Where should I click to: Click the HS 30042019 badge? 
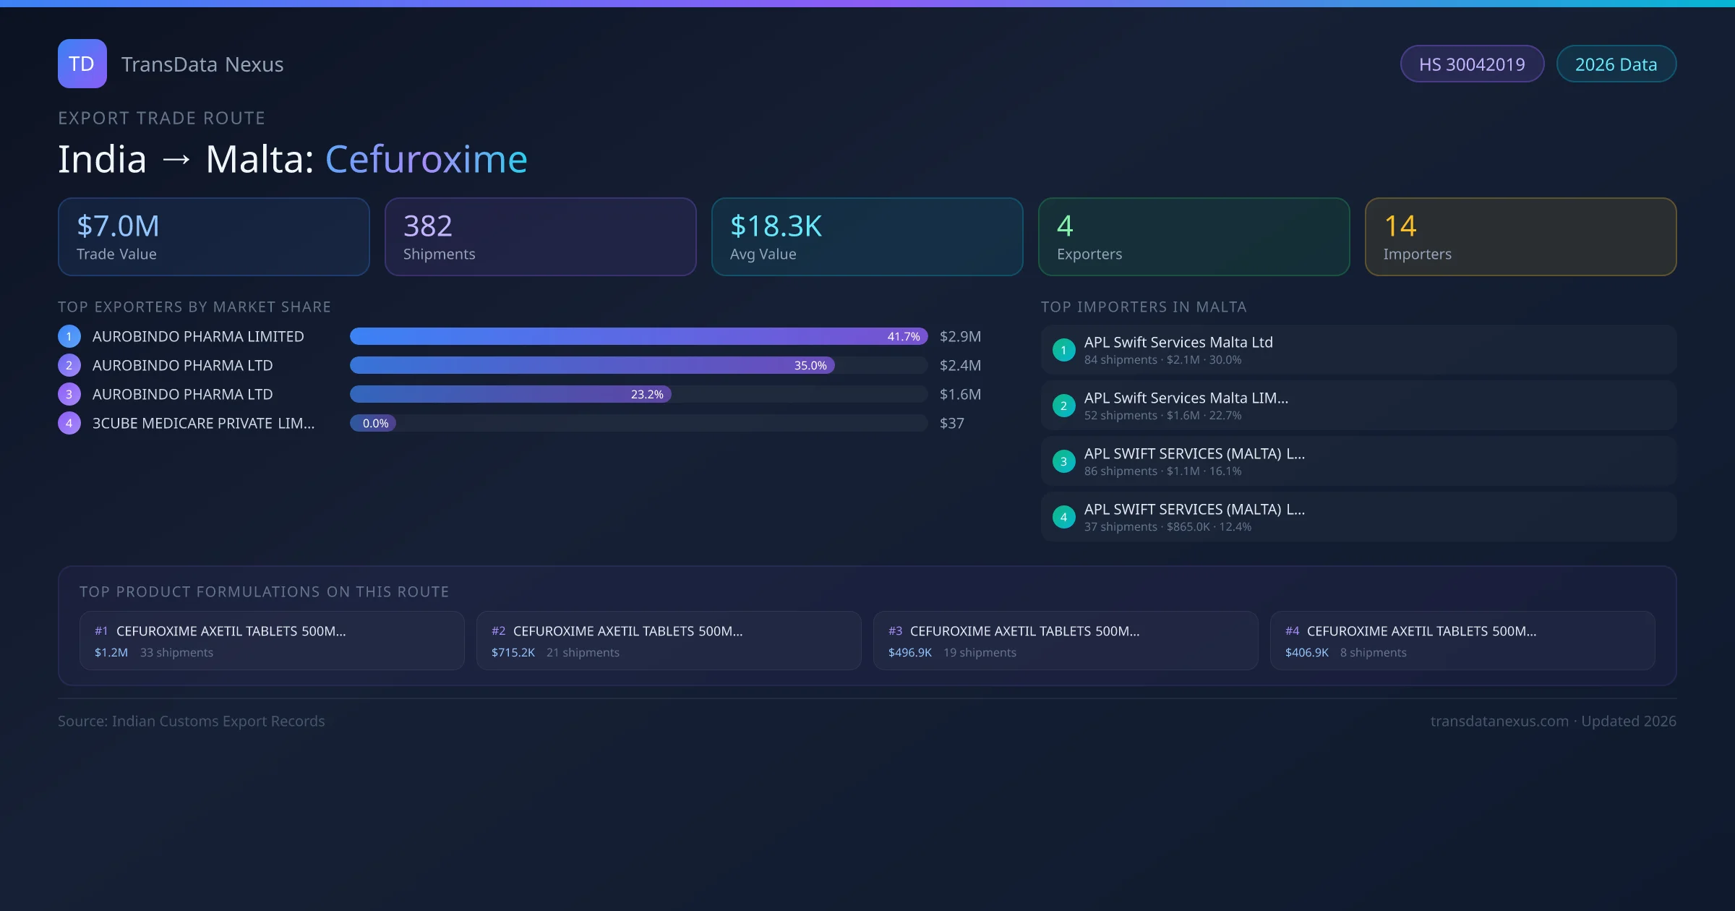pyautogui.click(x=1472, y=64)
